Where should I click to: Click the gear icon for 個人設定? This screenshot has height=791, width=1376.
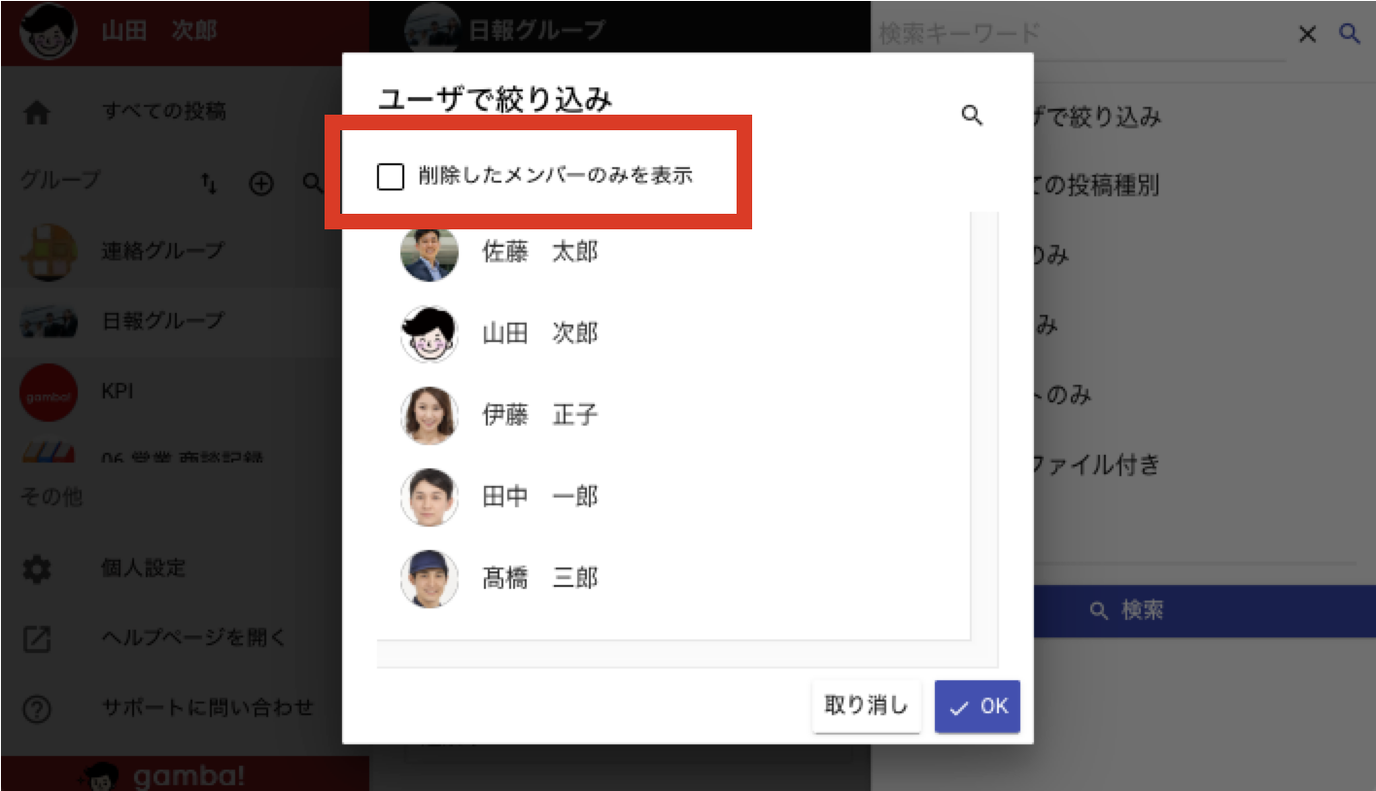(36, 569)
